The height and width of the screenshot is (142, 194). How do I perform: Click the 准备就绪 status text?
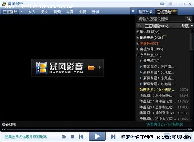(x=9, y=124)
